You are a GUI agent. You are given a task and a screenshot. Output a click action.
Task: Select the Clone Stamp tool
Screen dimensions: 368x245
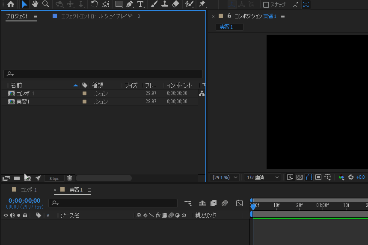click(165, 4)
